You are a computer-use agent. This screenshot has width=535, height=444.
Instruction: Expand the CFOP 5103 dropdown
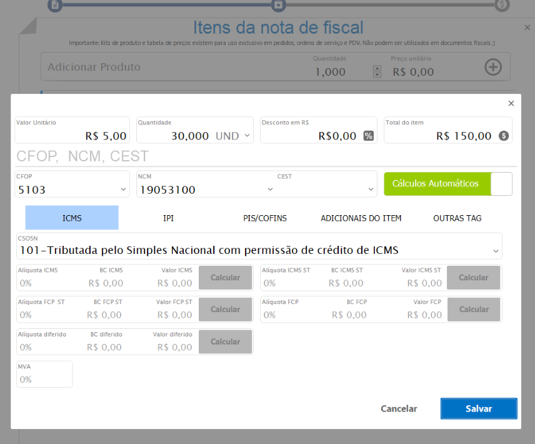pos(122,189)
